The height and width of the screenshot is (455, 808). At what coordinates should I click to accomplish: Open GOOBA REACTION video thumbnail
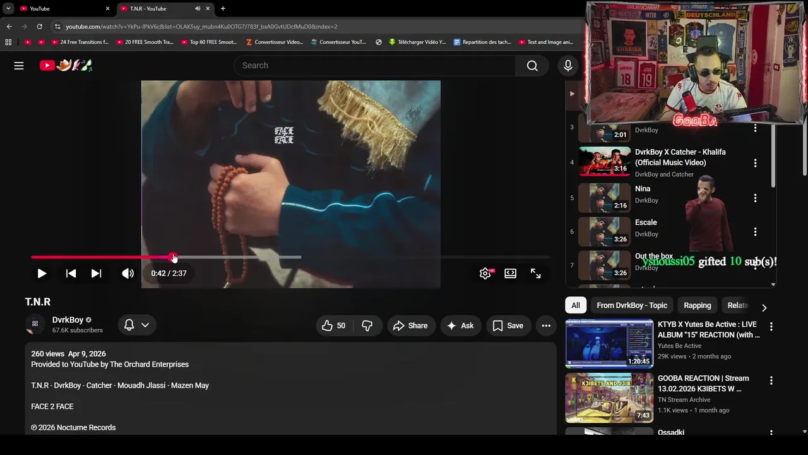tap(609, 397)
